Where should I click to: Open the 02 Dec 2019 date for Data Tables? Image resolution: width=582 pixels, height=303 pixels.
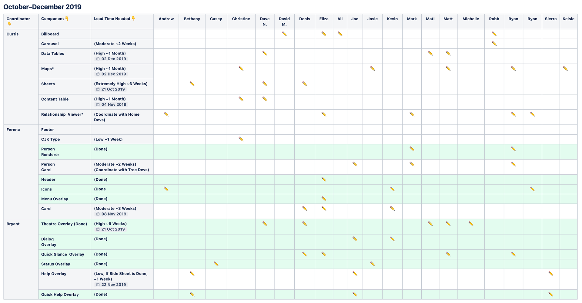coord(111,59)
